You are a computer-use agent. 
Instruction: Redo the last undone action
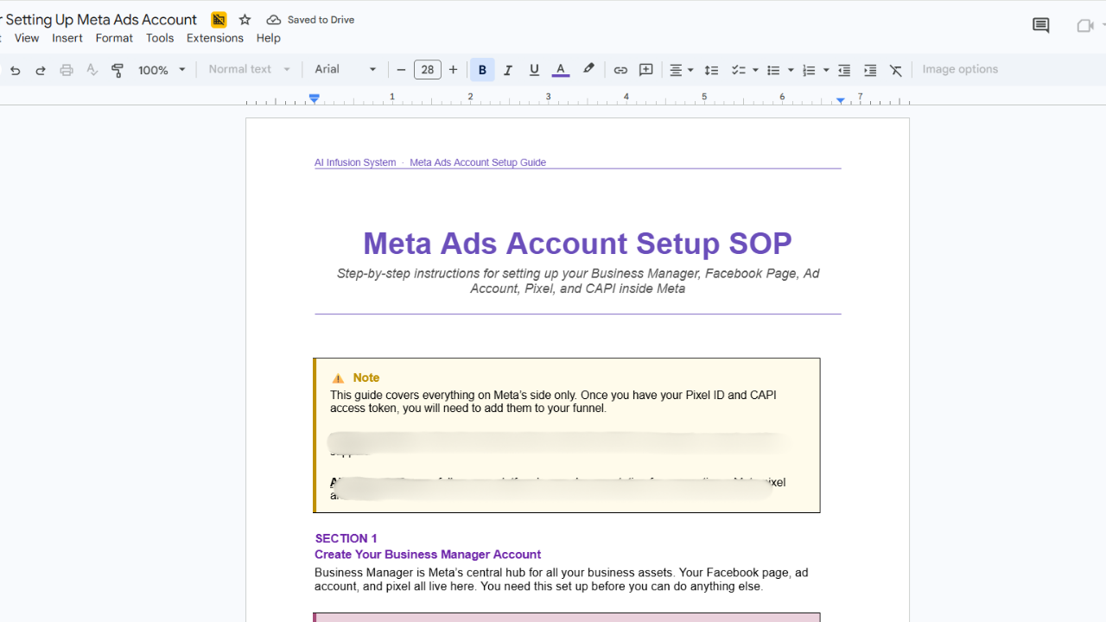click(41, 70)
